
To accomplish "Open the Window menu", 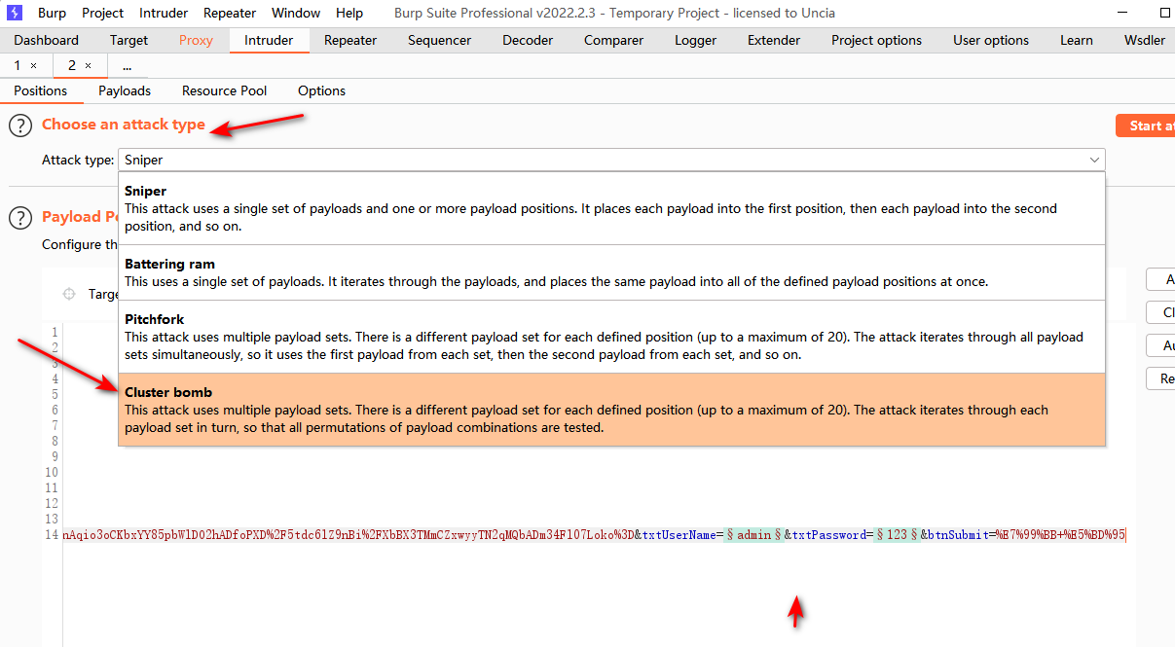I will (x=296, y=13).
